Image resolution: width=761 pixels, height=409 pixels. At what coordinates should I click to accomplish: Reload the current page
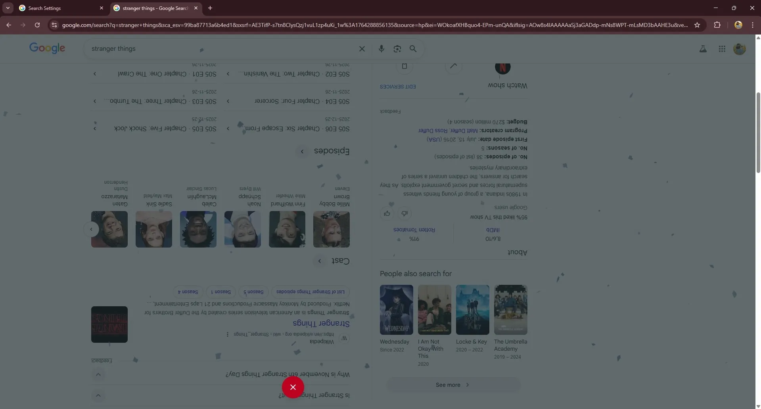pyautogui.click(x=37, y=25)
